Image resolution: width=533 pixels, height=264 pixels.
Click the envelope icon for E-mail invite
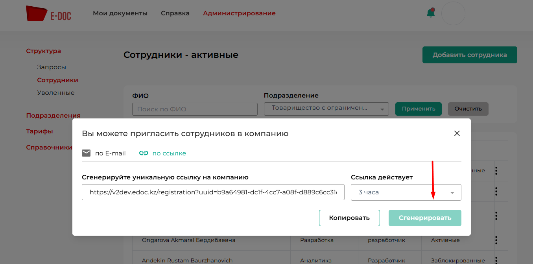(x=86, y=153)
